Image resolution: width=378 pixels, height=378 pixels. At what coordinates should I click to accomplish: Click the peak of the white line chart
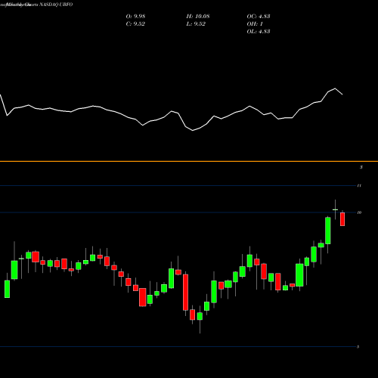coord(335,88)
